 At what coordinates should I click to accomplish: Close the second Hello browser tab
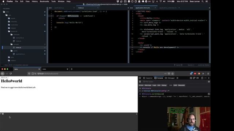[67, 69]
